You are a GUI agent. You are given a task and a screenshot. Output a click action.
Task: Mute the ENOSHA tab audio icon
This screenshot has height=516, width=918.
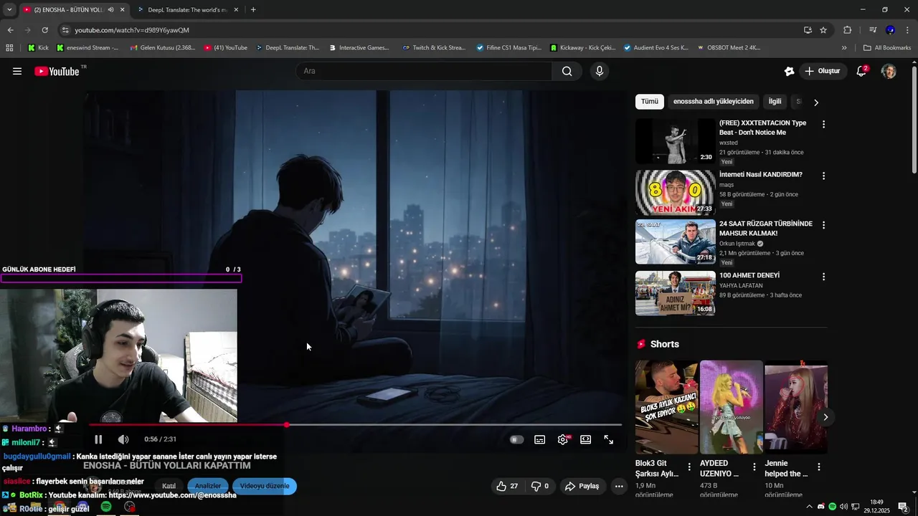[110, 10]
